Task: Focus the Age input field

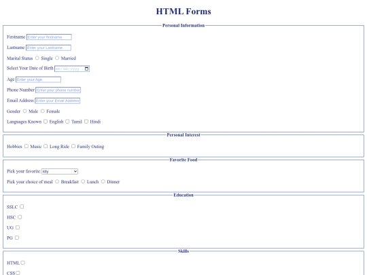Action: click(x=38, y=79)
